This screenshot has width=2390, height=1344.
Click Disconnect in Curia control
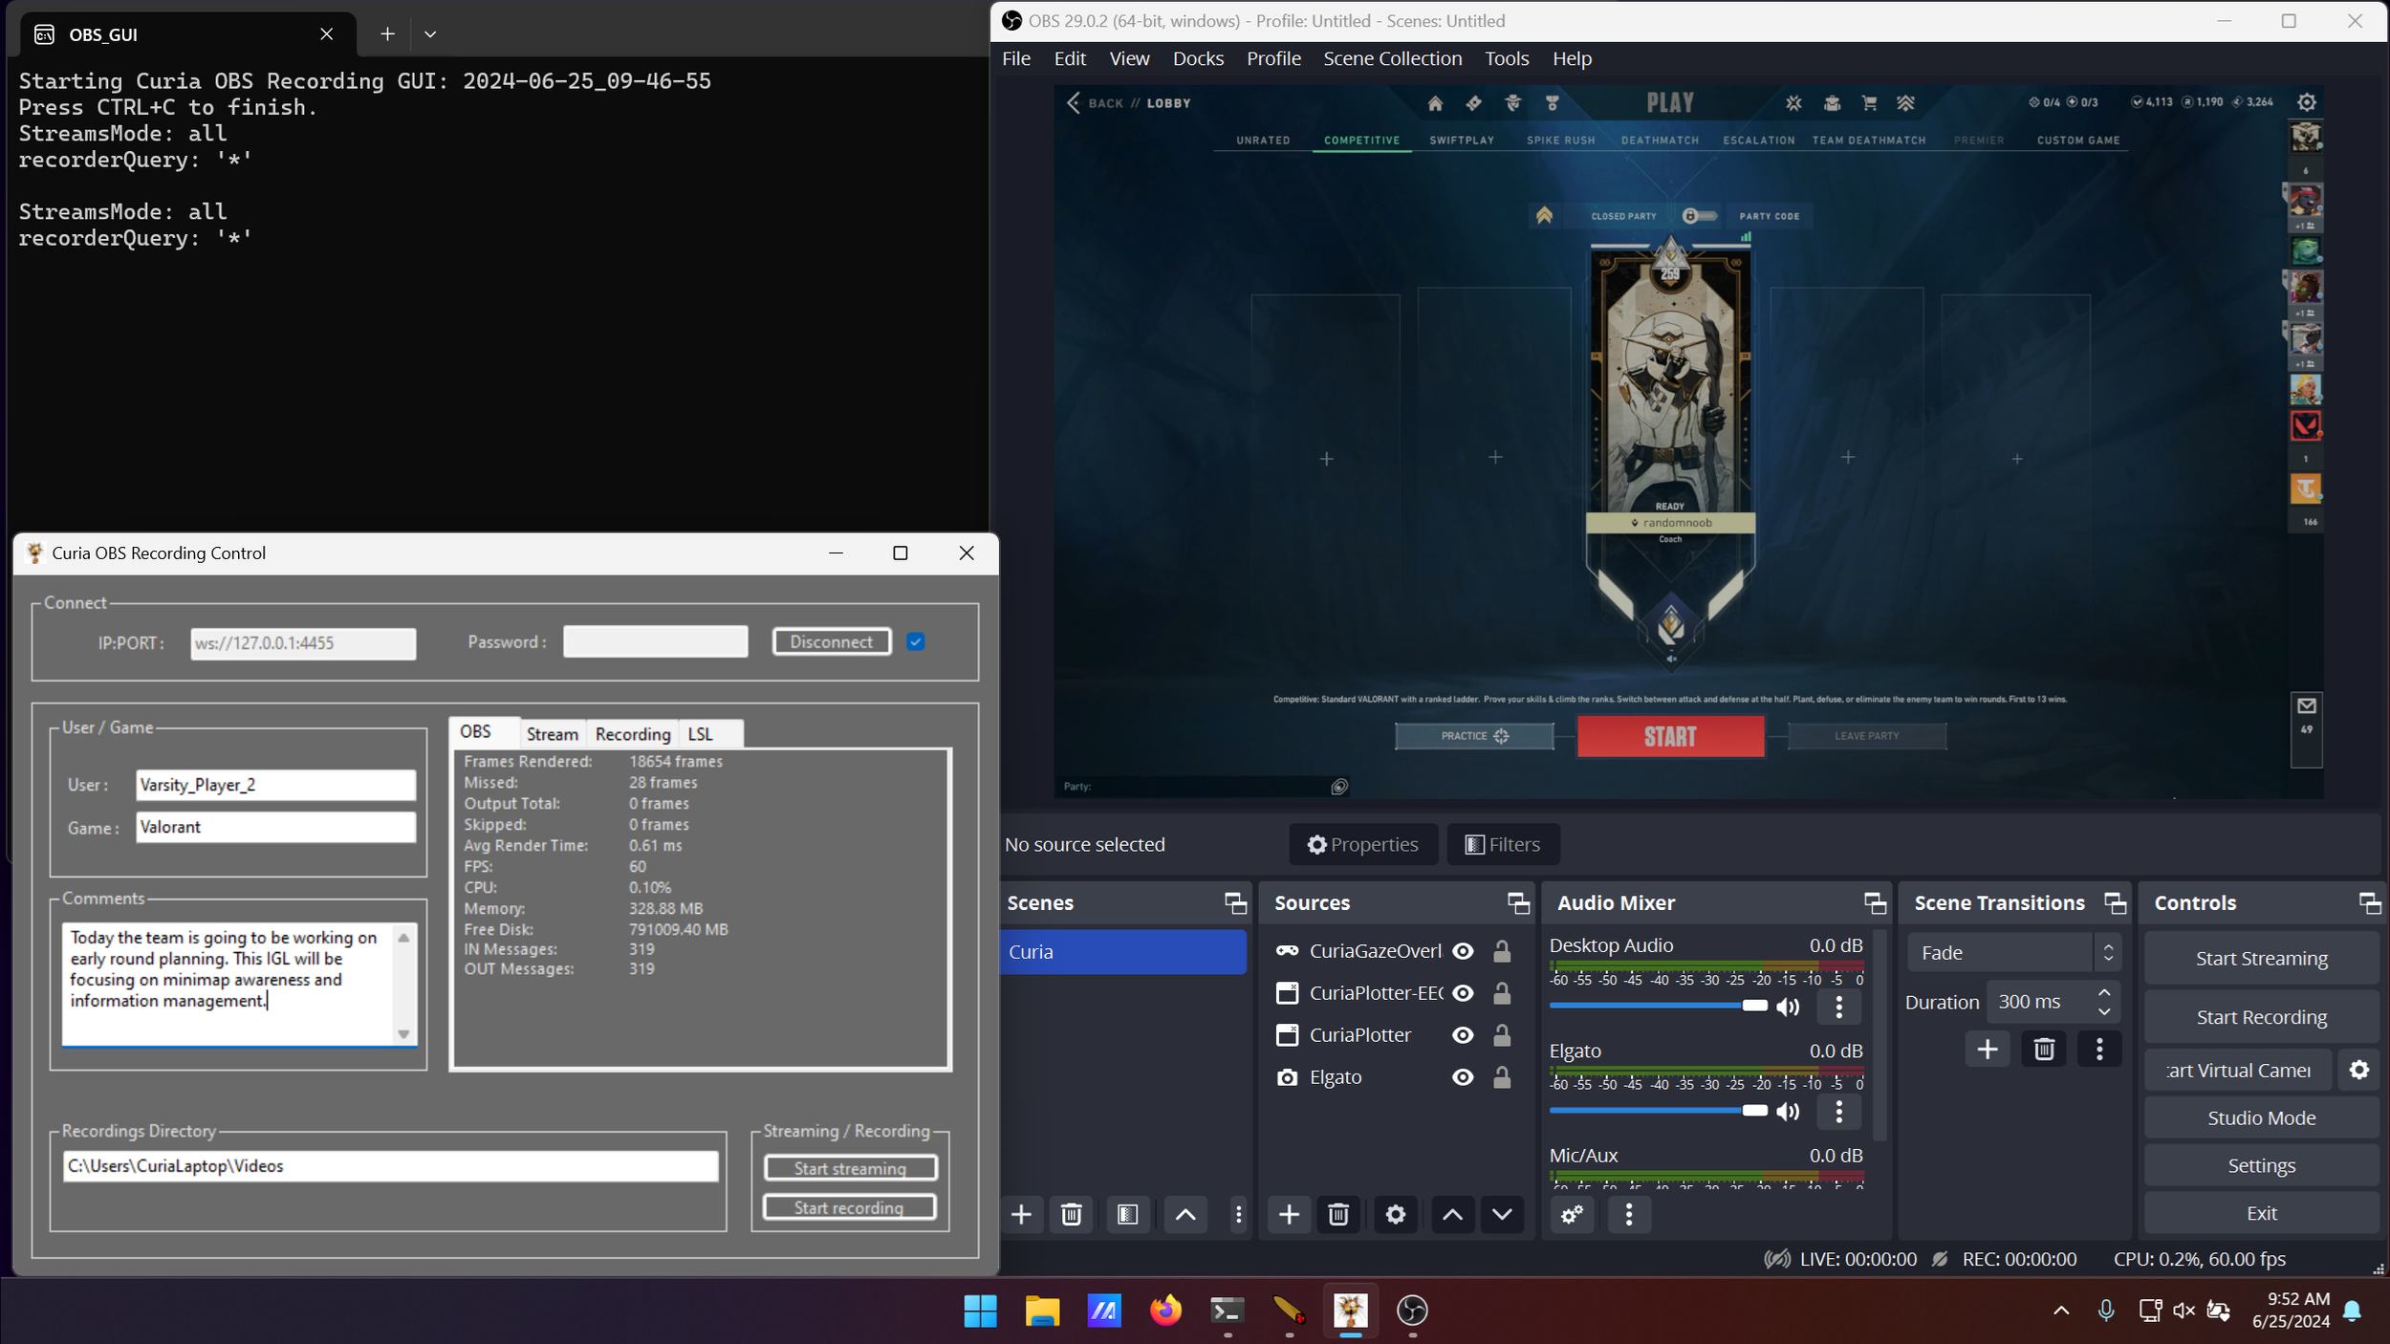point(832,642)
